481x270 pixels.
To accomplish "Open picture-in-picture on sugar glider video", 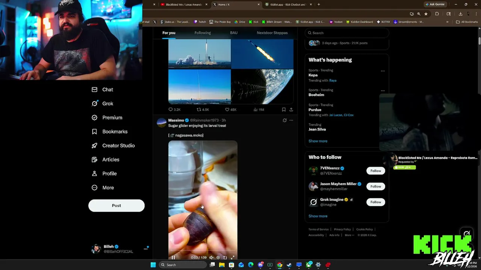I will [x=225, y=258].
